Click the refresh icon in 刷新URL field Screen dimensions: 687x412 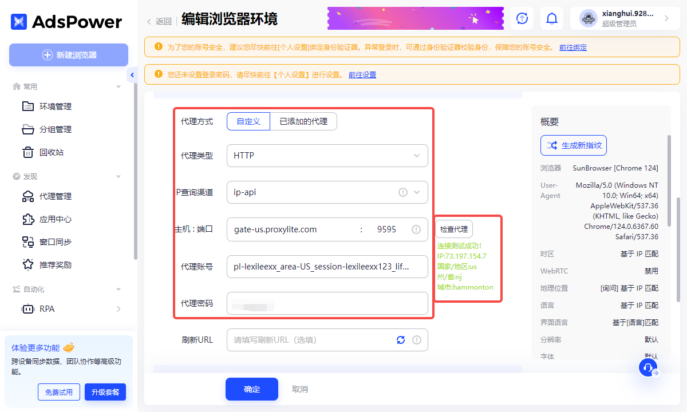pyautogui.click(x=401, y=340)
